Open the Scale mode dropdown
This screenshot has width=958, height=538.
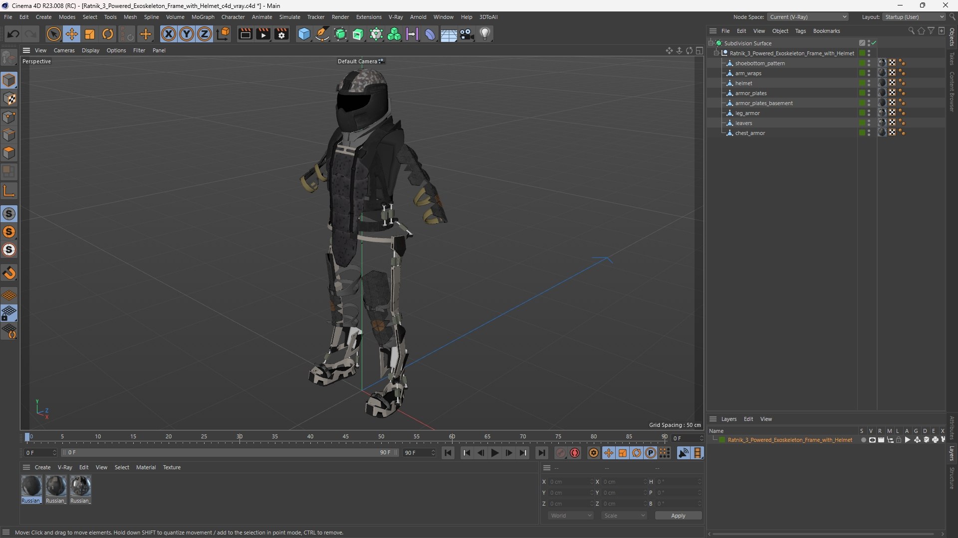tap(624, 516)
